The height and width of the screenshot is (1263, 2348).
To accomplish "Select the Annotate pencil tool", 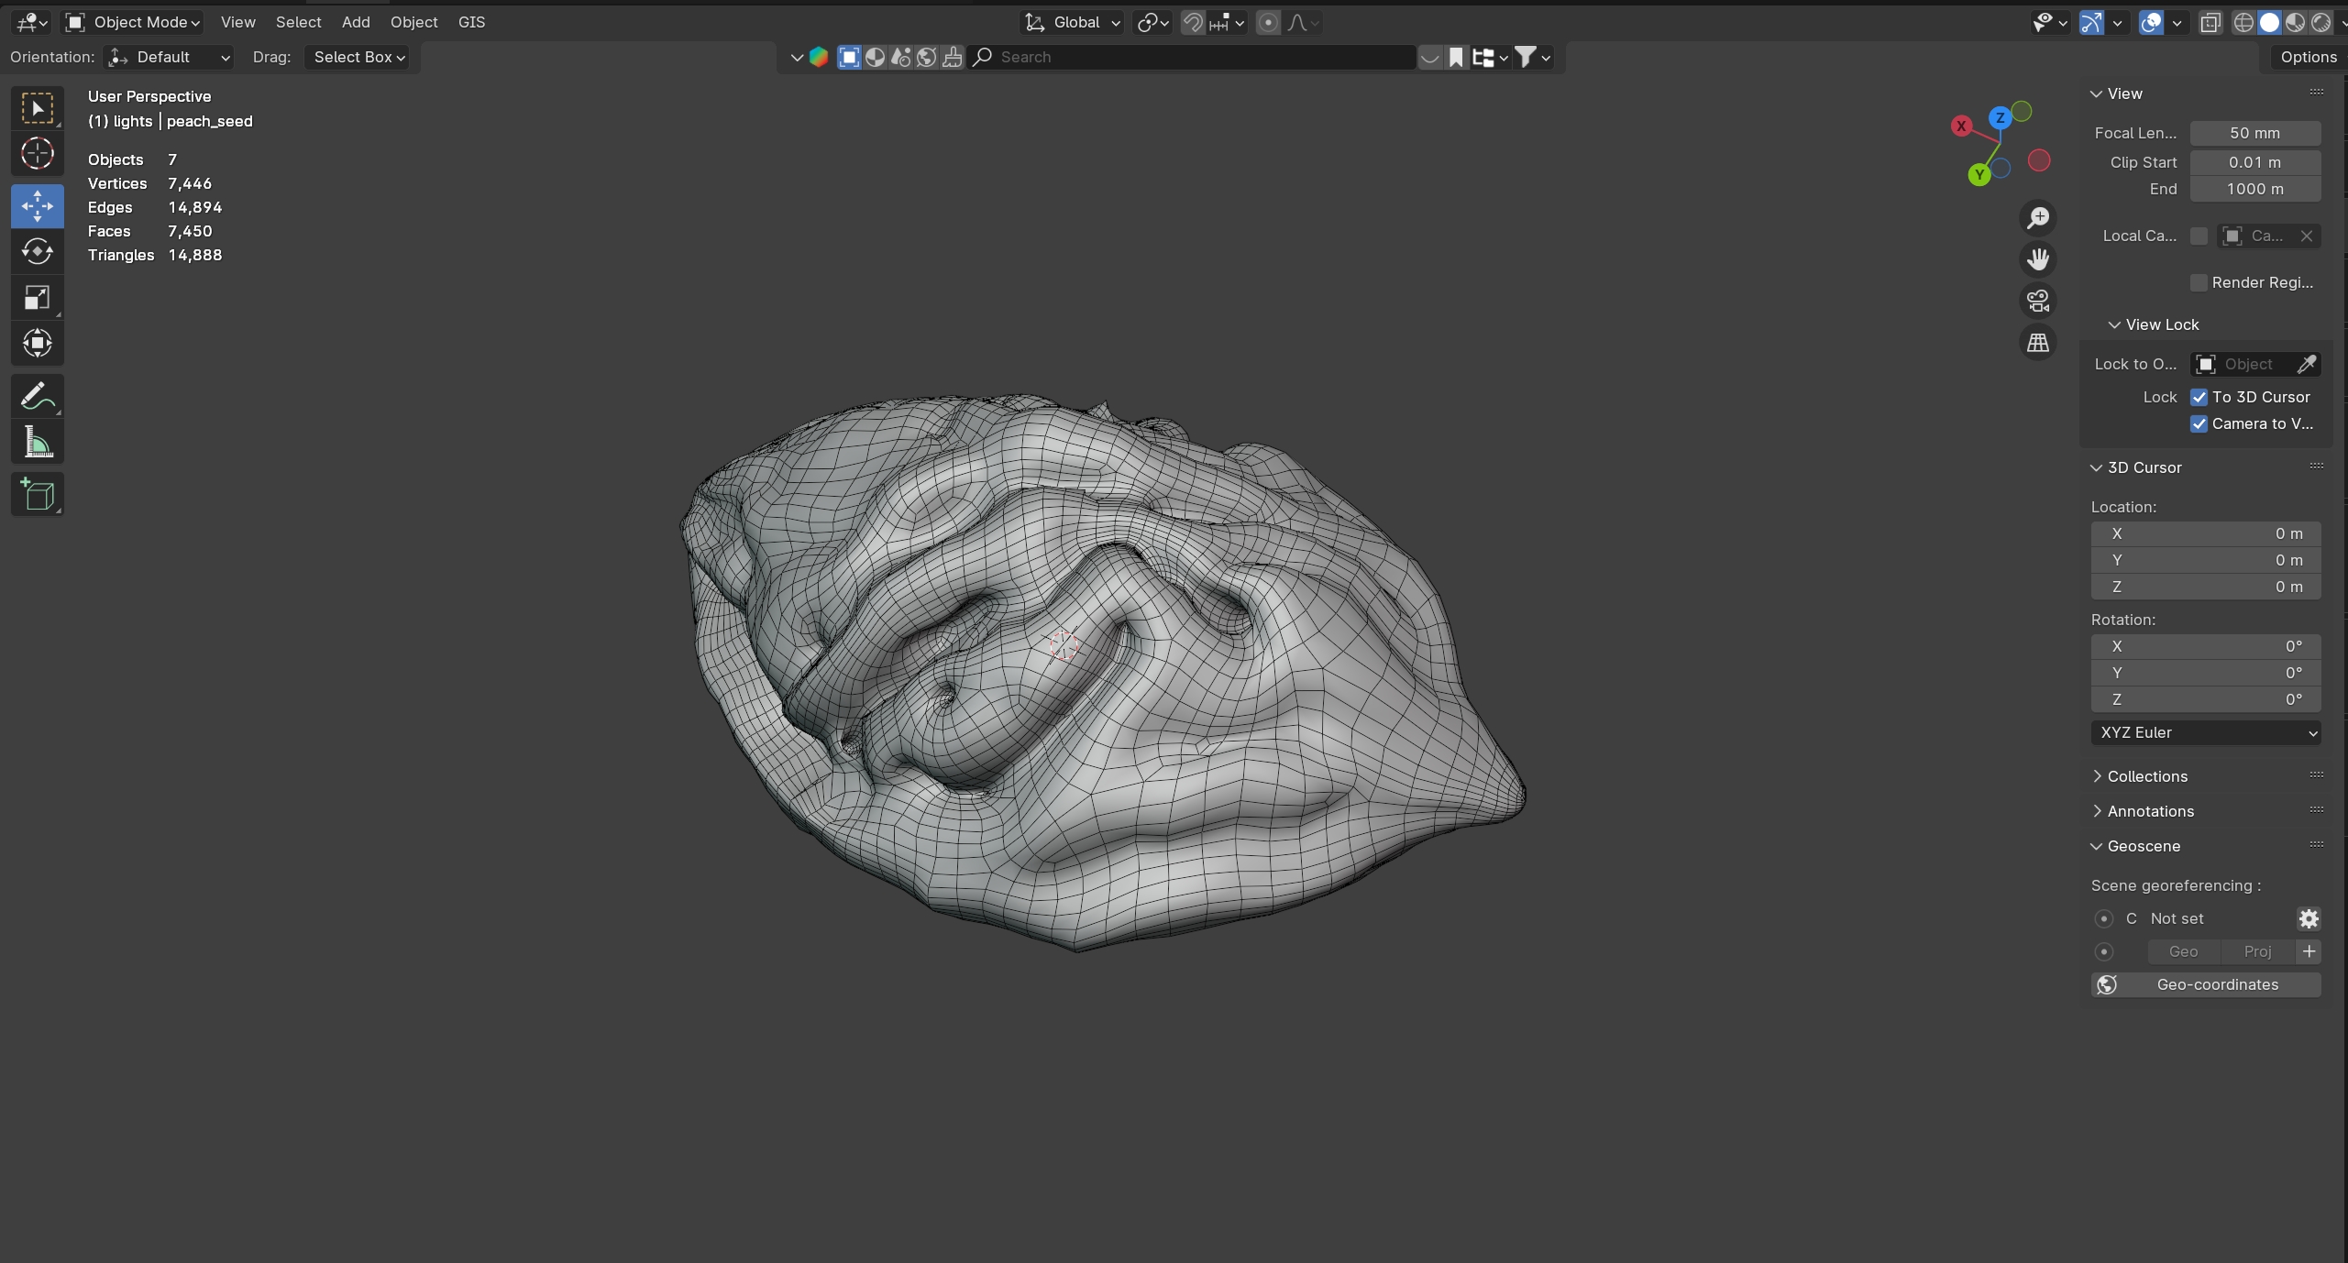I will [37, 397].
